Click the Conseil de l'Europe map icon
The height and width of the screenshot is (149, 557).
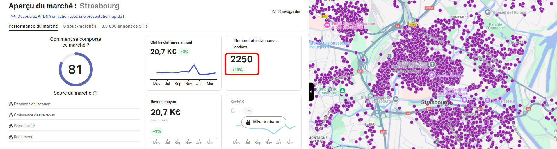(488, 12)
